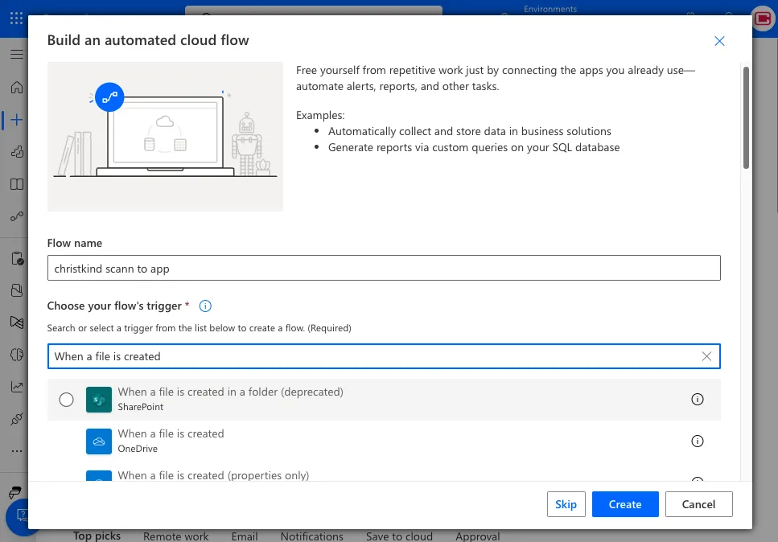This screenshot has height=542, width=778.
Task: Click into the Flow name text field
Action: (x=384, y=269)
